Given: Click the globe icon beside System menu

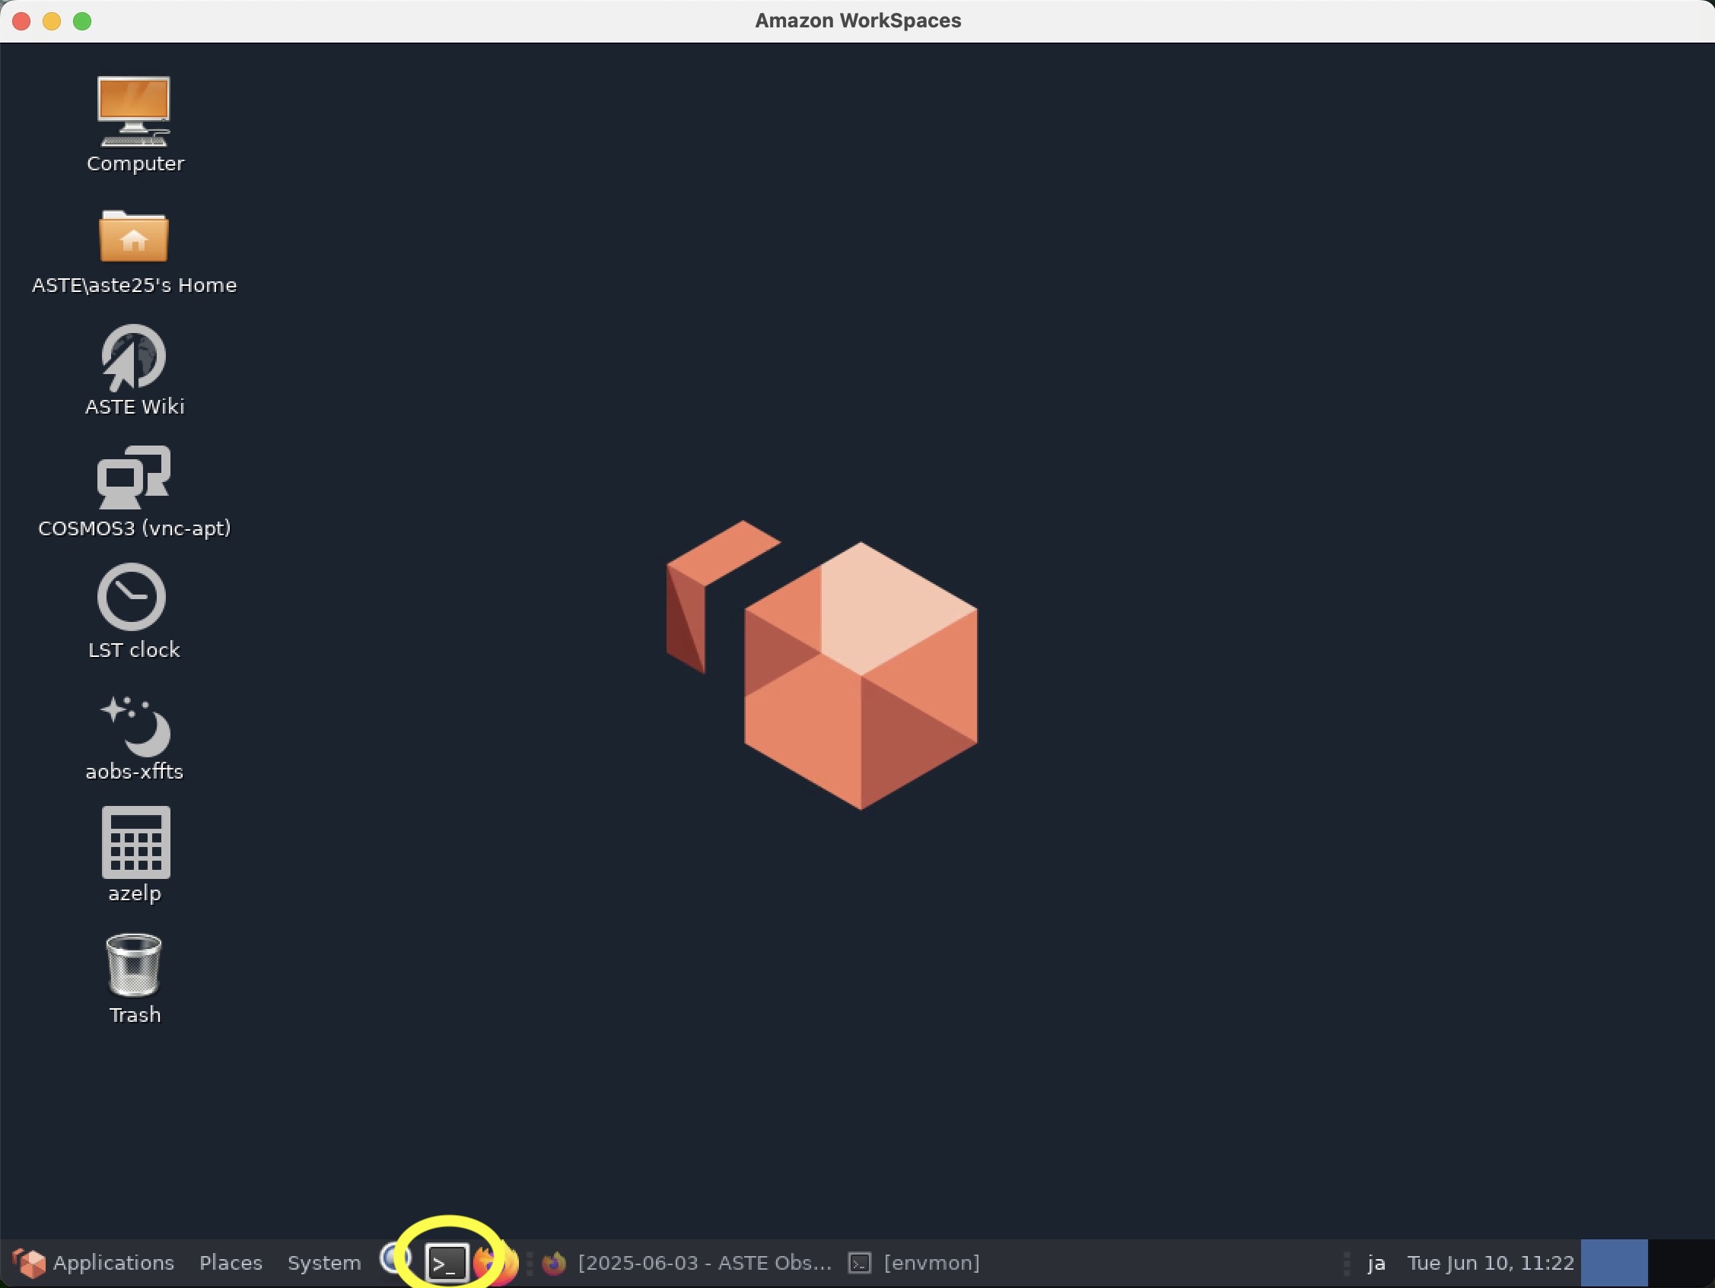Looking at the screenshot, I should [395, 1259].
